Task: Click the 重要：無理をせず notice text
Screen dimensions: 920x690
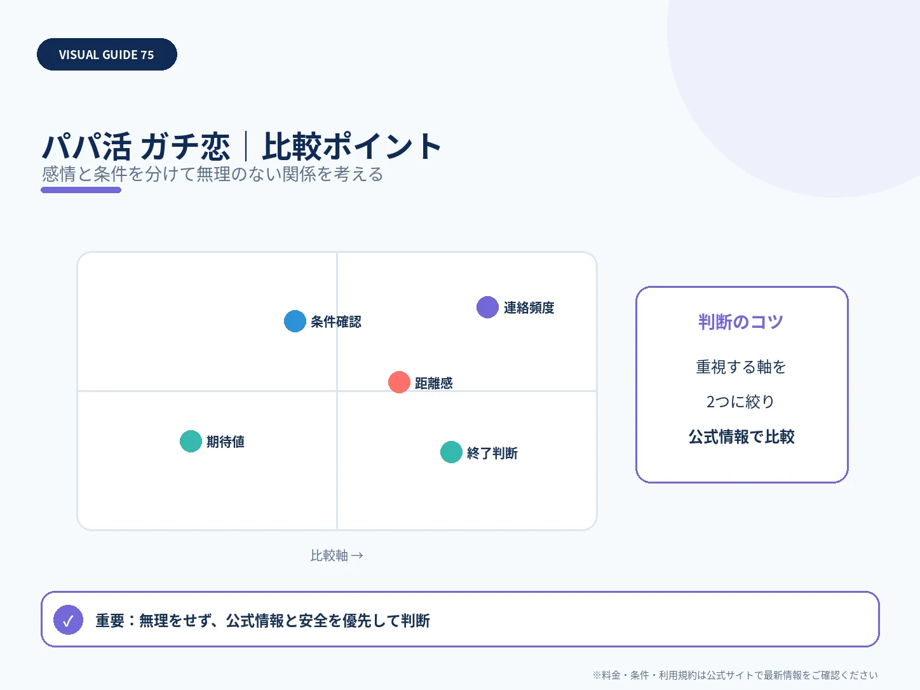Action: [262, 621]
